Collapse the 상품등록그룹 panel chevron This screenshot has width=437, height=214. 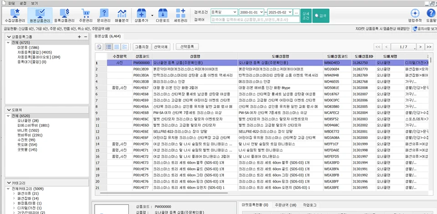pyautogui.click(x=9, y=37)
